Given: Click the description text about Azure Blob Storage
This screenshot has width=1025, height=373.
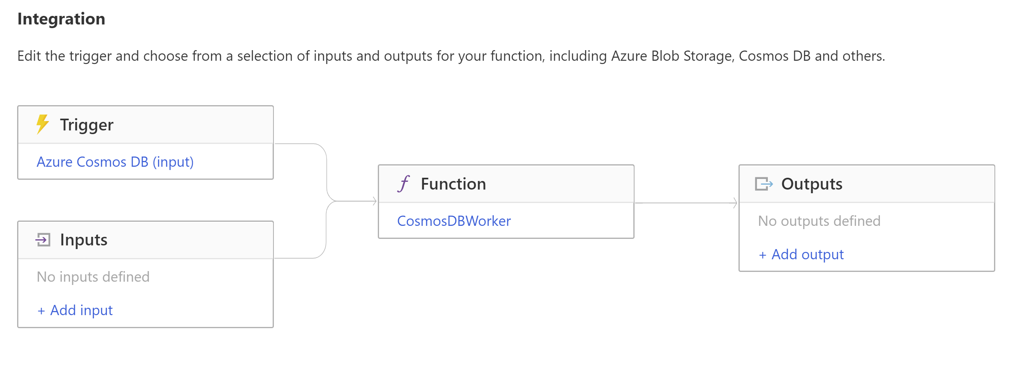Looking at the screenshot, I should 451,56.
